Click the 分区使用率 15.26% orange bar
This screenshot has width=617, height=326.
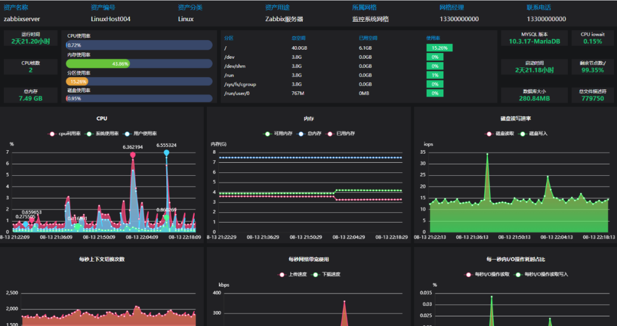(77, 82)
